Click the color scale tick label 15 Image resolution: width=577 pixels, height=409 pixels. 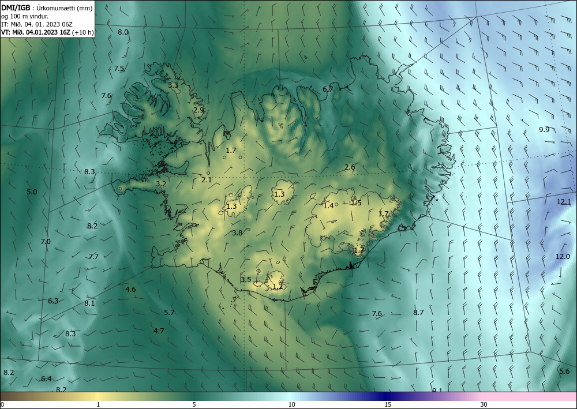point(388,405)
